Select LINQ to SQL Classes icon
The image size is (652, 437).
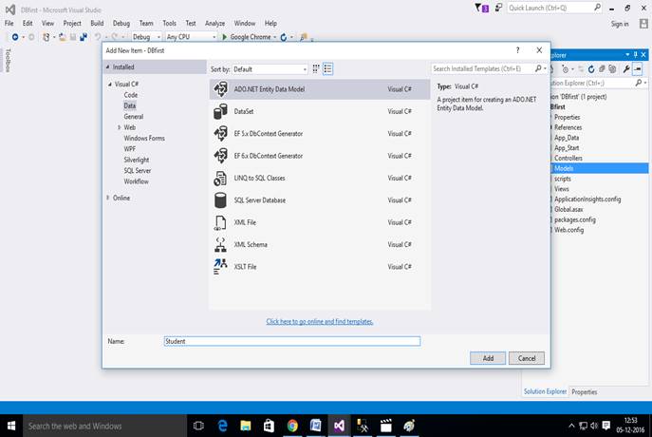(220, 179)
